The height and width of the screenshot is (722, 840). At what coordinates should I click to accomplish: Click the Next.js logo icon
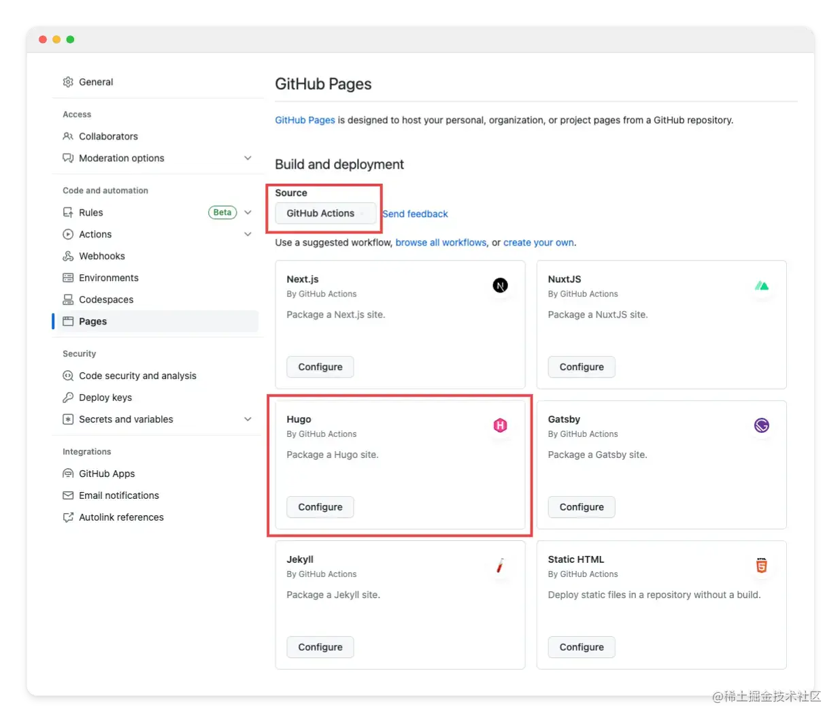500,286
